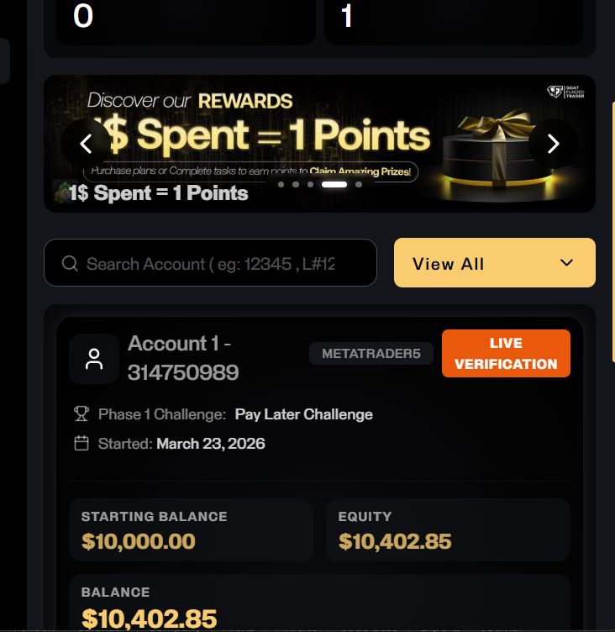The image size is (615, 632).
Task: Click the Equity $10,402.85 card
Action: (448, 529)
